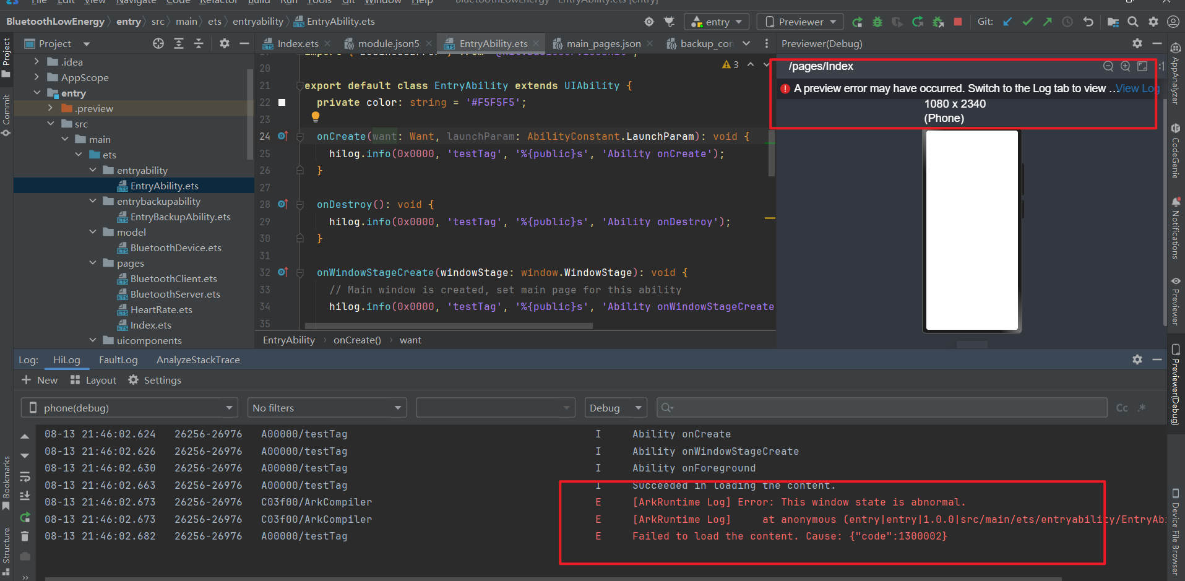The width and height of the screenshot is (1185, 581).
Task: Click the green Run entry icon
Action: (857, 22)
